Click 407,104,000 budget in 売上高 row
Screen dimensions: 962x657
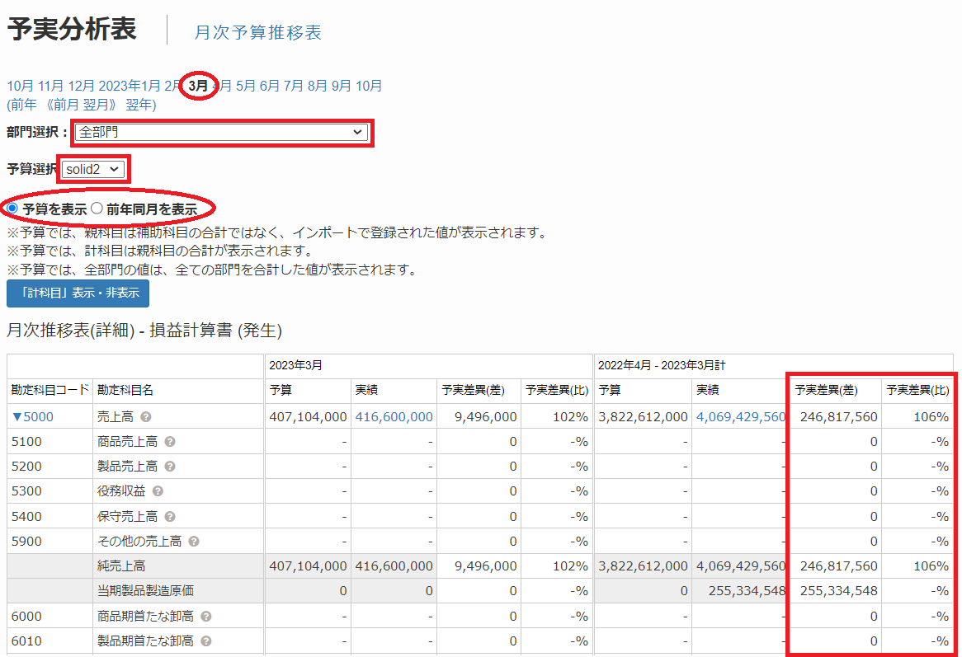308,417
